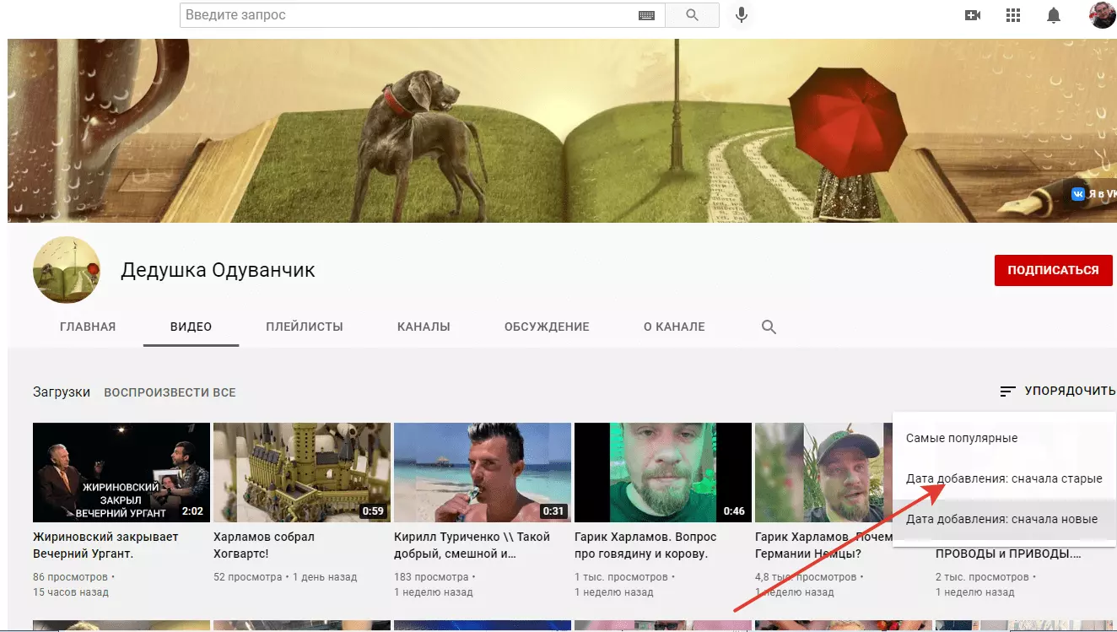Screen dimensions: 1117x632
Task: Open the Жириновский закрыл Вечерний Ургант thumbnail
Action: pos(121,473)
